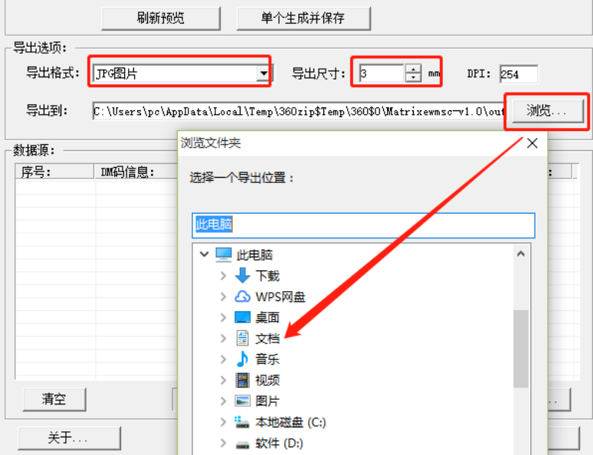Select the 文档 tree row label

(267, 339)
